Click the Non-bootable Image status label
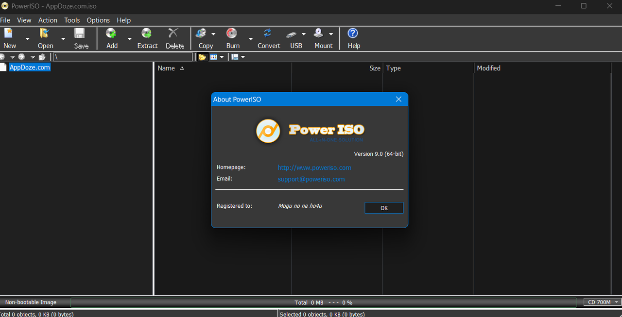This screenshot has height=317, width=622. point(31,302)
